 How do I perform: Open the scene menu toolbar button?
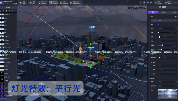(x=53, y=2)
